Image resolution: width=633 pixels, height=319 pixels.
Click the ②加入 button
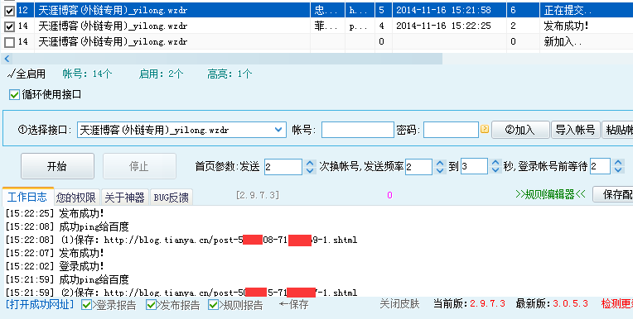tap(520, 130)
